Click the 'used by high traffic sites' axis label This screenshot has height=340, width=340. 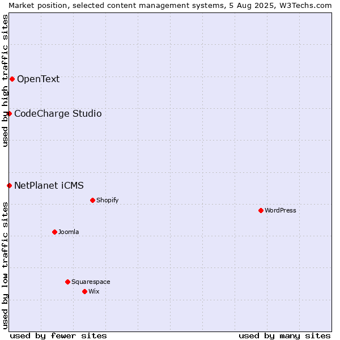[5, 80]
